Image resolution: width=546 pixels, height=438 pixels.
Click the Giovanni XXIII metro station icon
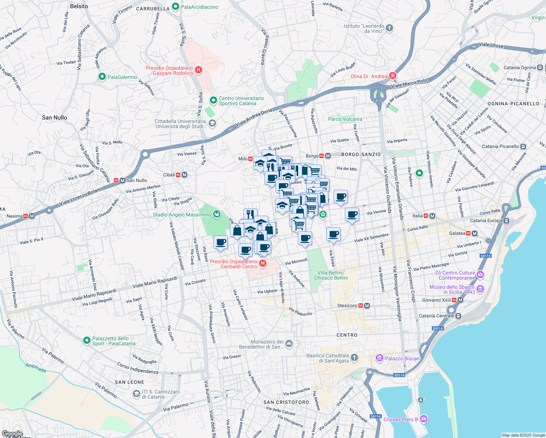(x=460, y=300)
